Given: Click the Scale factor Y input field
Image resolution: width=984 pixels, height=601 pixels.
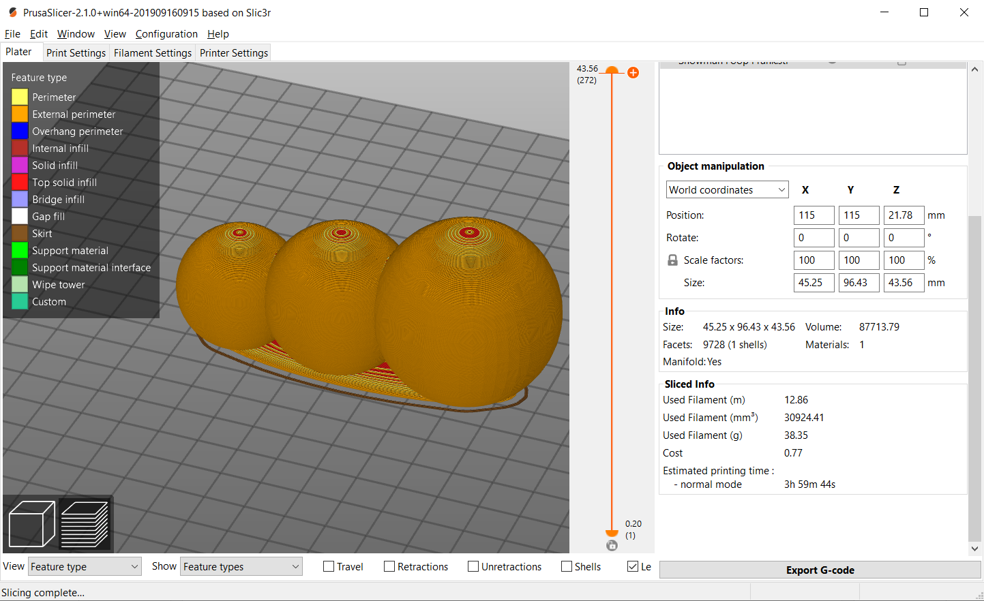Looking at the screenshot, I should pyautogui.click(x=859, y=260).
